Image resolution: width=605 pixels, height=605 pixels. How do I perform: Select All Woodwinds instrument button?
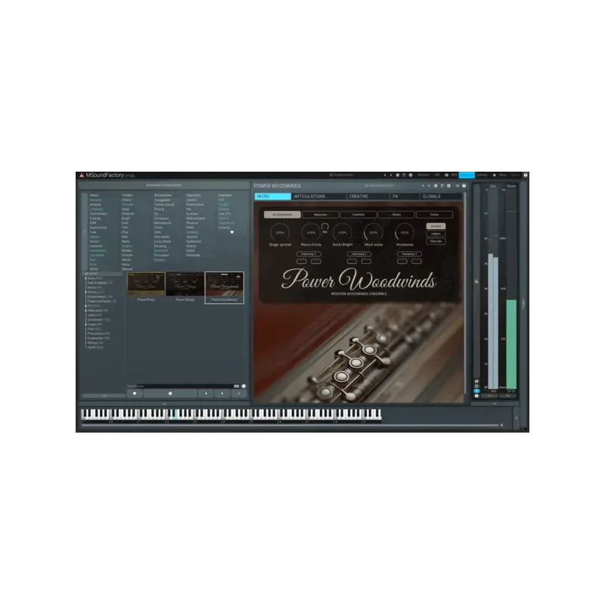[x=282, y=215]
